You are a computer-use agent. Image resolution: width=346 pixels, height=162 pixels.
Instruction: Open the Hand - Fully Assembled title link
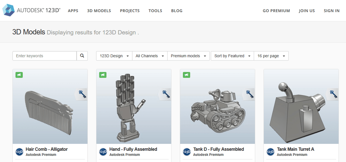(x=133, y=149)
